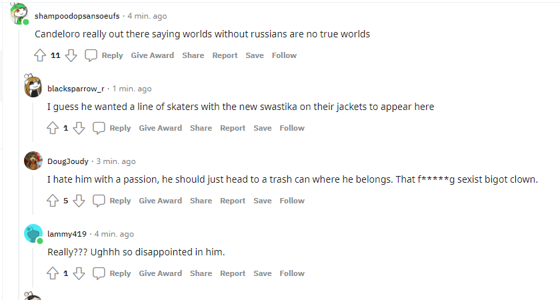
Task: Upvote DougJoudy's comment
Action: [x=53, y=201]
